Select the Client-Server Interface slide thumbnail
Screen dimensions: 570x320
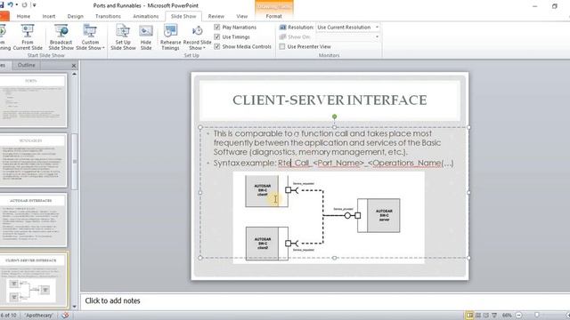tap(33, 279)
